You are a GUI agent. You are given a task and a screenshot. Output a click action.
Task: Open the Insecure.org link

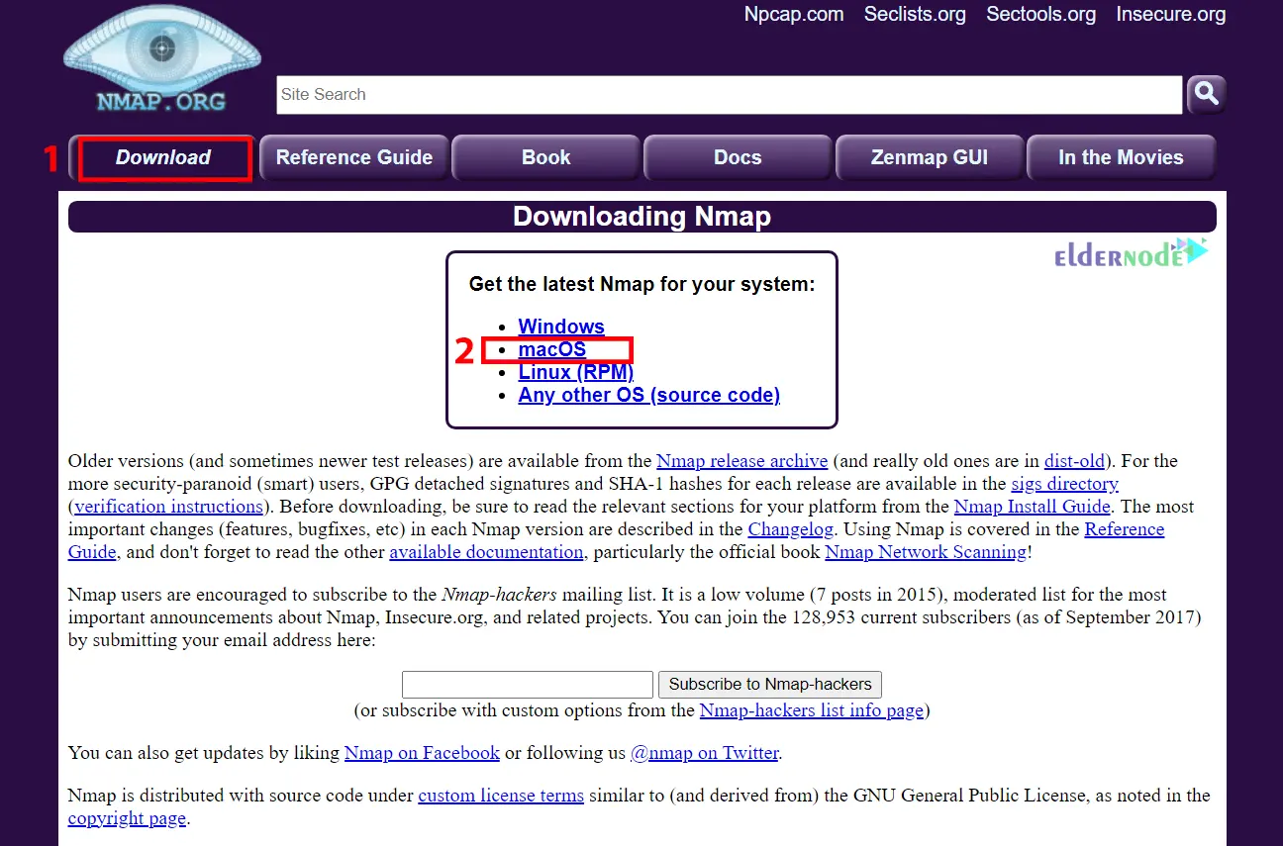pos(1171,14)
